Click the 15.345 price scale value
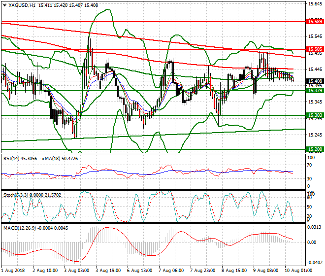The height and width of the screenshot is (276, 325). tap(315, 102)
